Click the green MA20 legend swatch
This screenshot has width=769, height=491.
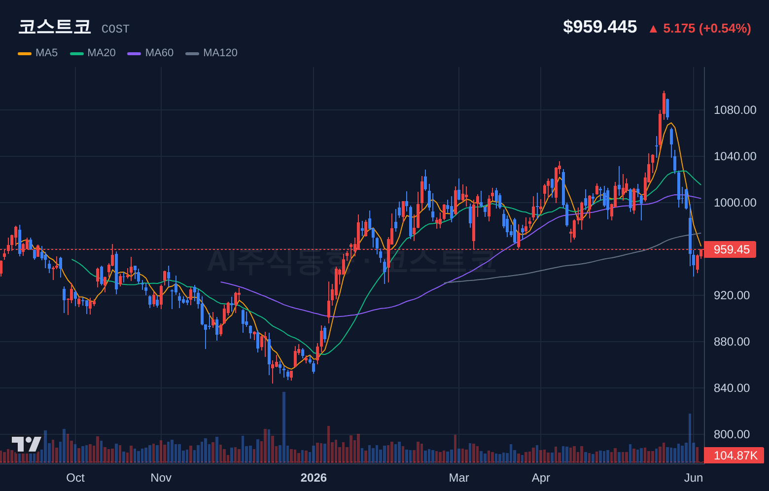77,53
